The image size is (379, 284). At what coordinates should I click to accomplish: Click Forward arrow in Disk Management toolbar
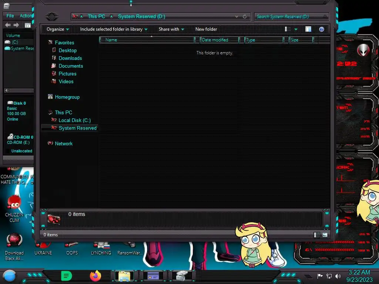pos(16,25)
